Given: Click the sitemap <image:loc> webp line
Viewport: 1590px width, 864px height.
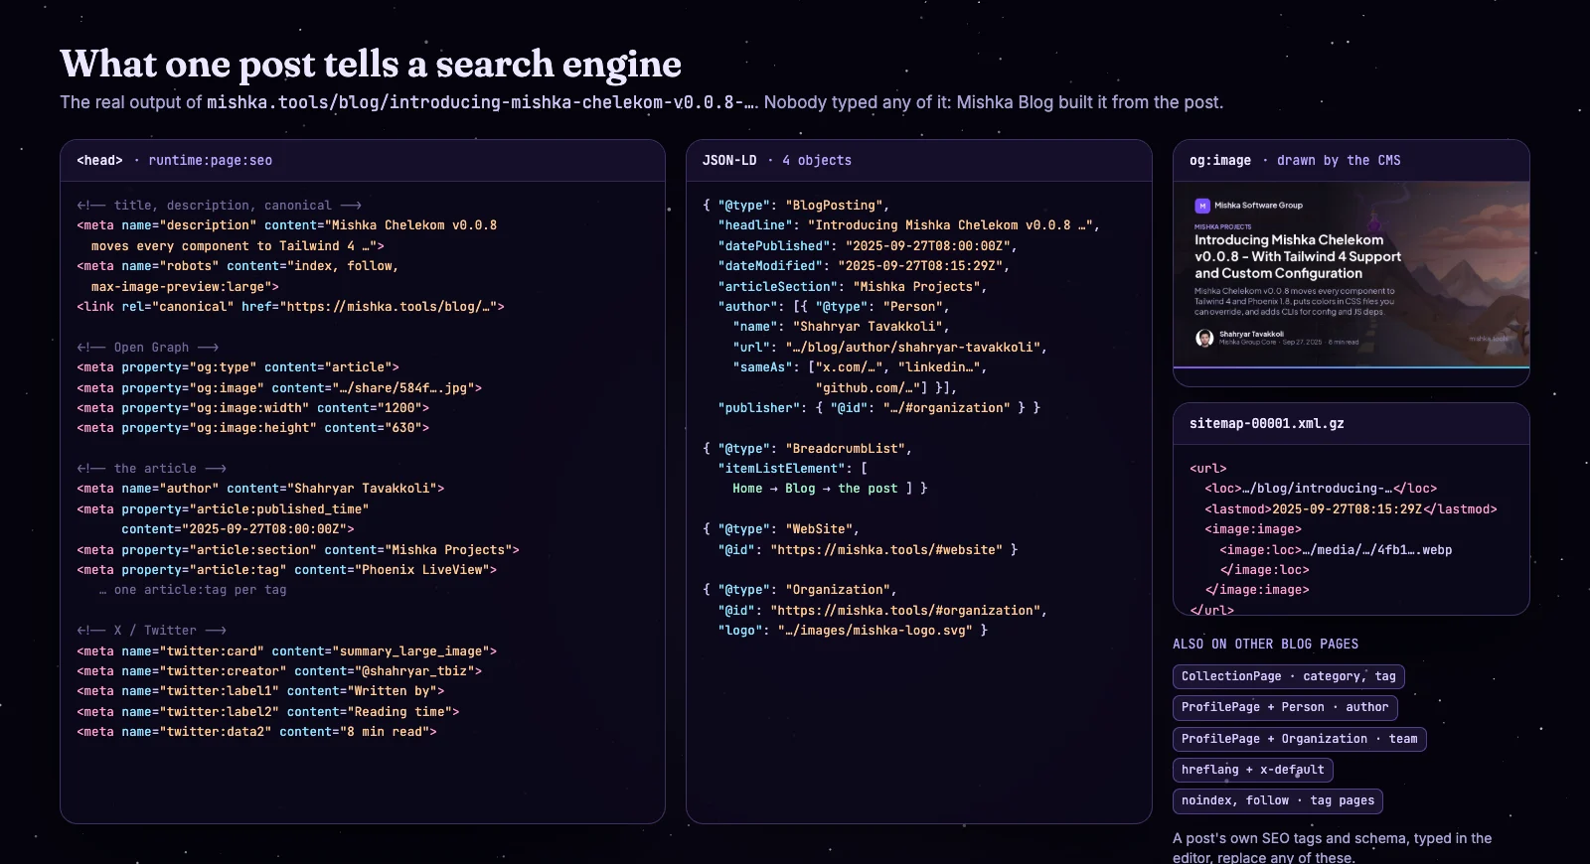Looking at the screenshot, I should [x=1336, y=550].
